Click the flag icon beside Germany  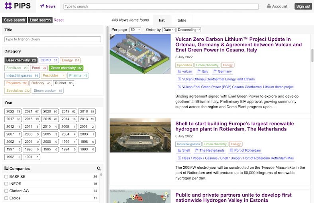(x=215, y=71)
